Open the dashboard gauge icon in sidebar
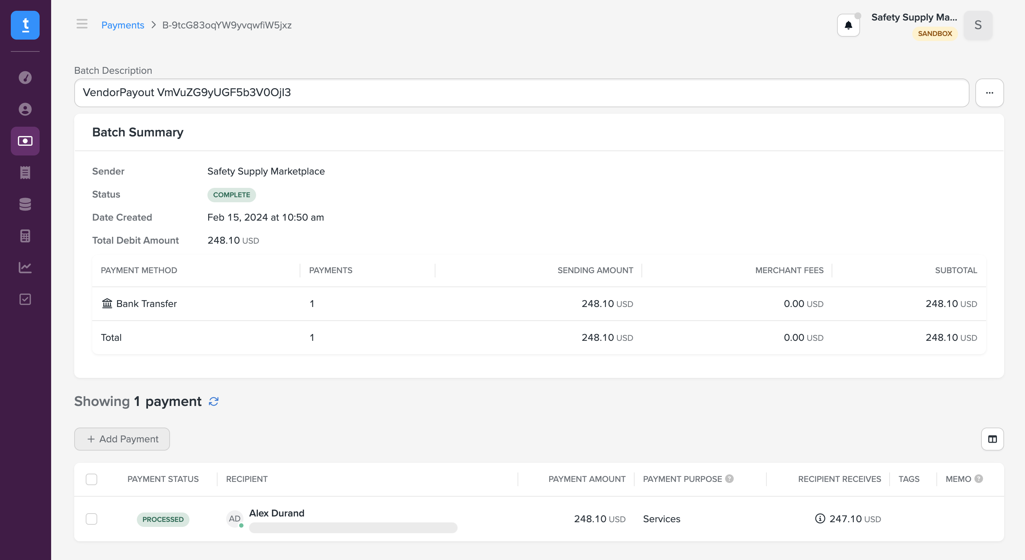Screen dimensions: 1025x560 point(25,77)
